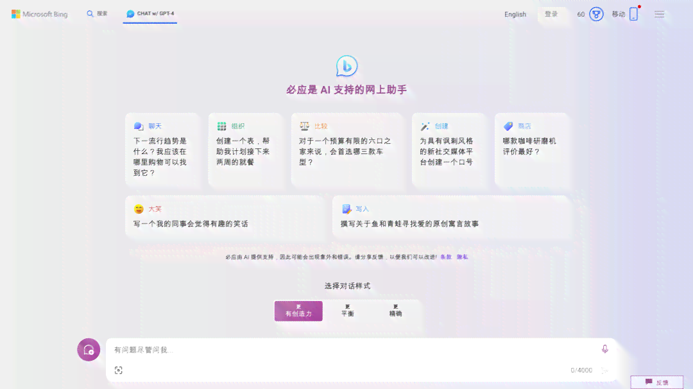Click the rewards points count 60

pos(581,14)
